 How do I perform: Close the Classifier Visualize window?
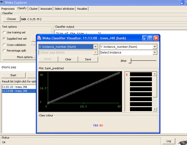coord(156,38)
